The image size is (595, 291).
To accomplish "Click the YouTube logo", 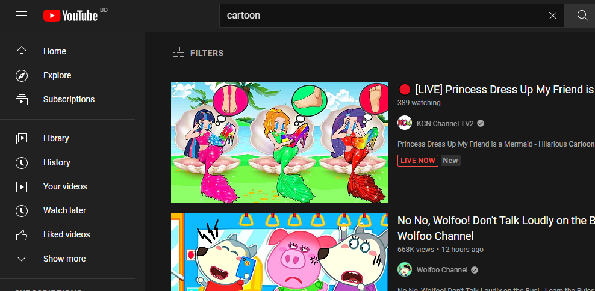I will 70,16.
